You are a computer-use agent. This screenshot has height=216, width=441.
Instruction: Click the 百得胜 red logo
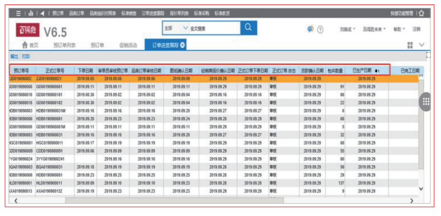(27, 30)
